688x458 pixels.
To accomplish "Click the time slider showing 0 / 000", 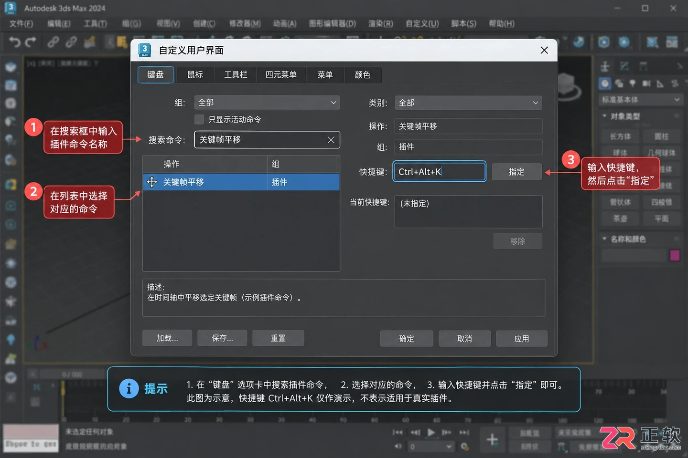I will [x=72, y=375].
